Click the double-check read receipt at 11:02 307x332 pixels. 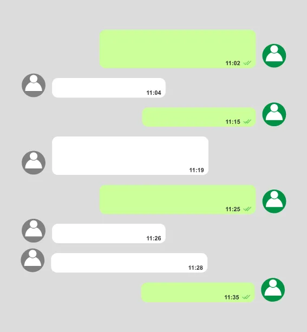[x=247, y=63]
